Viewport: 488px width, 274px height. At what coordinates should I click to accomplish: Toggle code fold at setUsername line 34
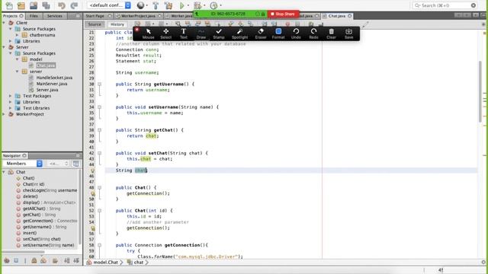[100, 107]
